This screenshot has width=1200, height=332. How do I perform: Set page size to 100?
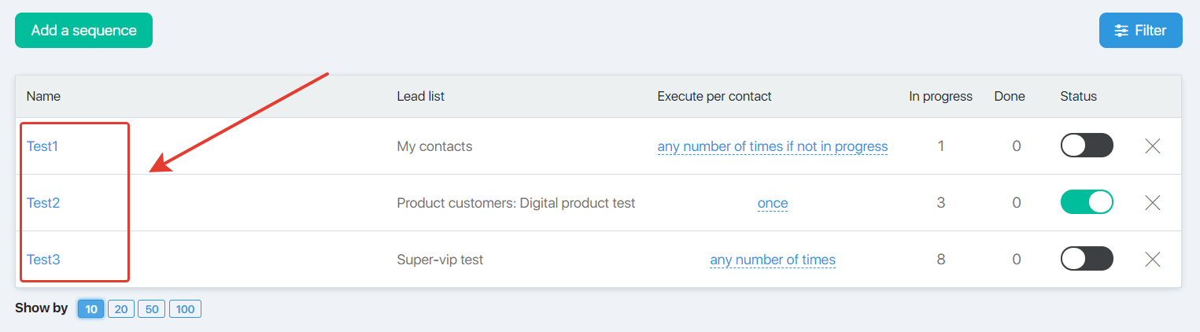point(185,309)
